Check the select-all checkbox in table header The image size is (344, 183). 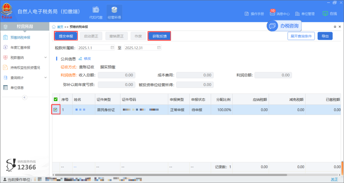pos(55,99)
